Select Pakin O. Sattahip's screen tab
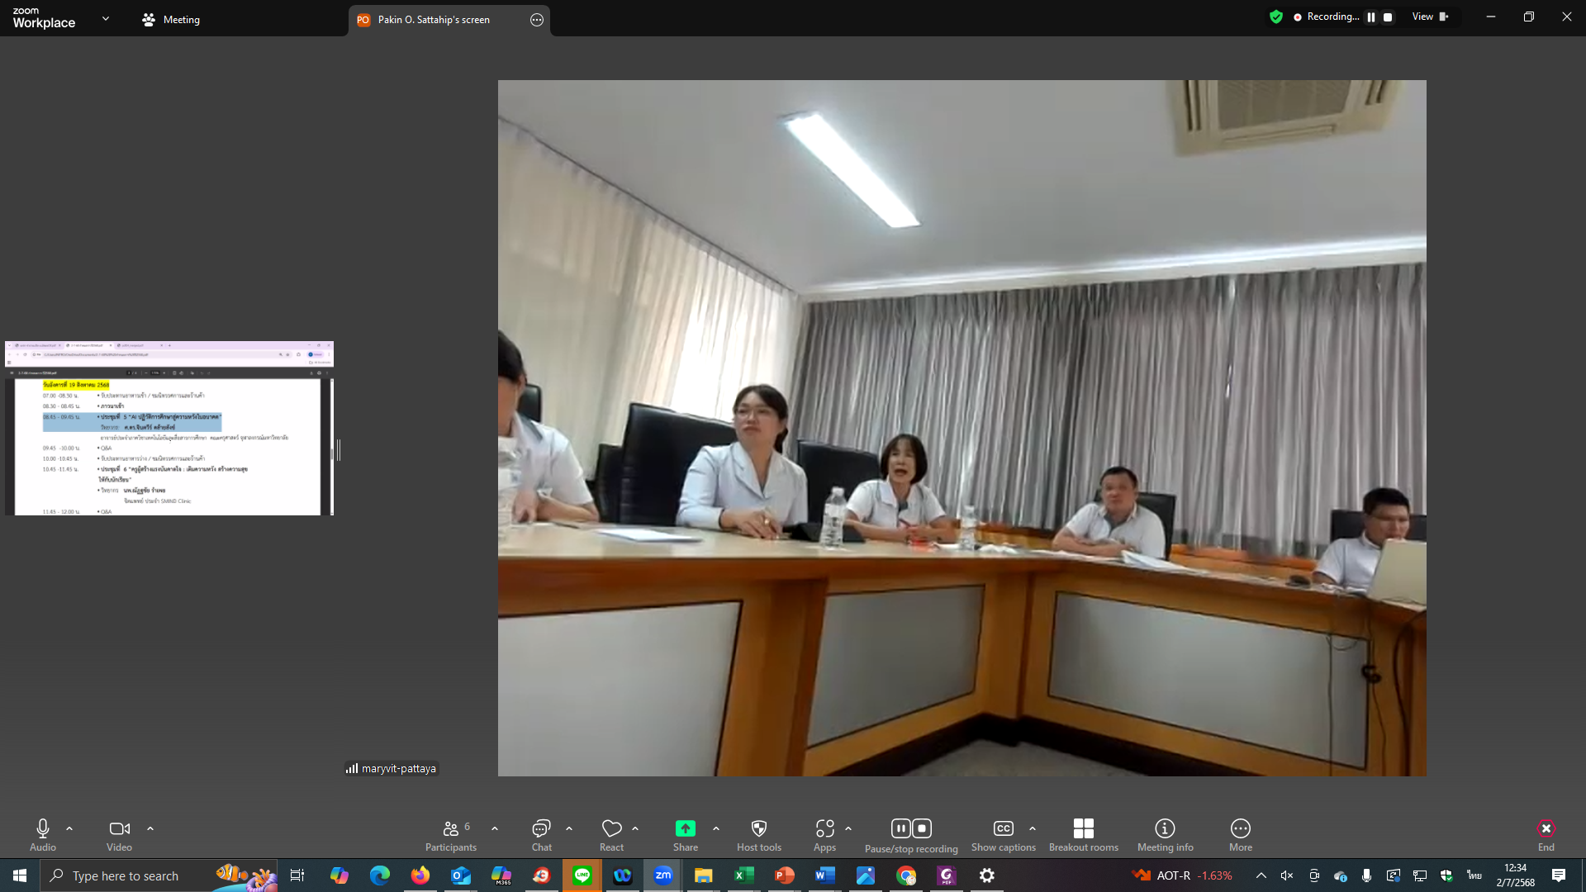 pos(434,19)
